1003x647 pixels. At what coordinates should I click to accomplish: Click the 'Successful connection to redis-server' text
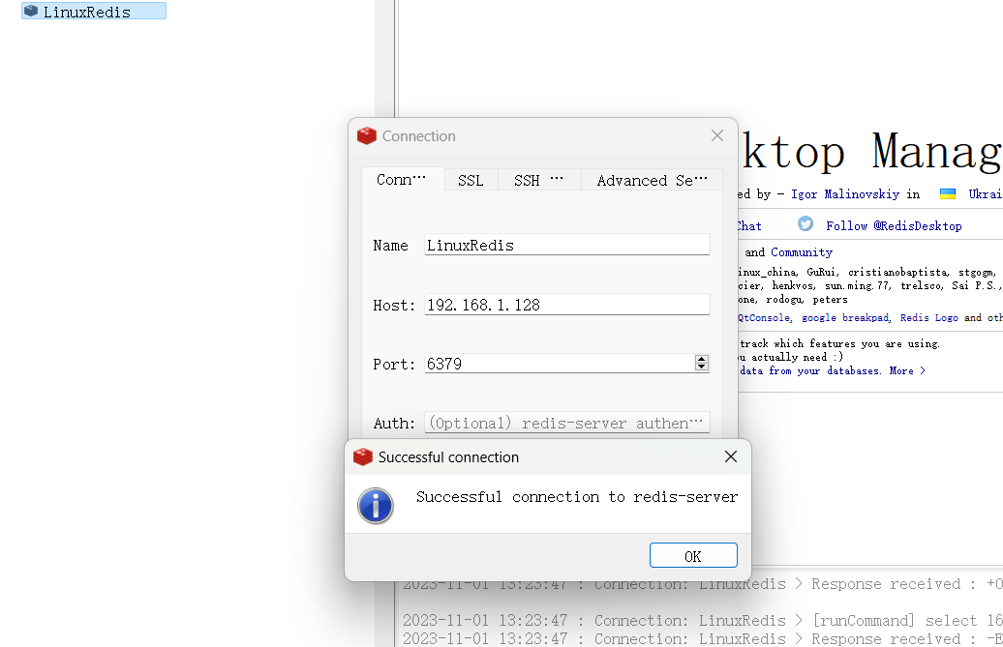(577, 497)
